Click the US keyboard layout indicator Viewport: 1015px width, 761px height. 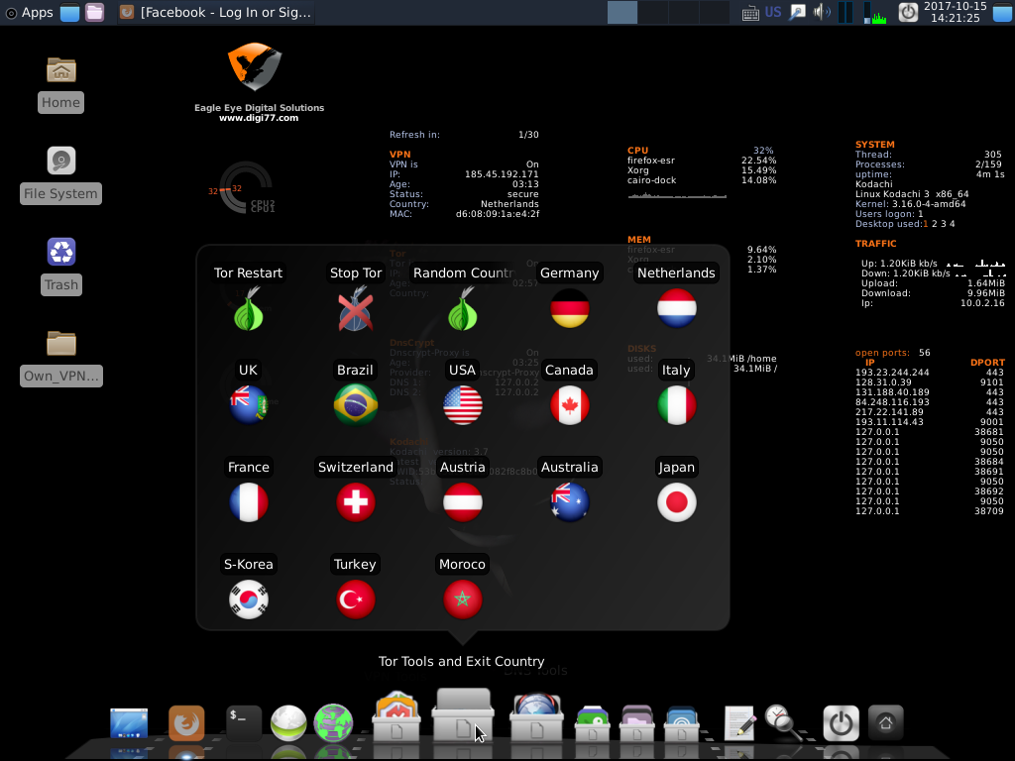click(773, 12)
